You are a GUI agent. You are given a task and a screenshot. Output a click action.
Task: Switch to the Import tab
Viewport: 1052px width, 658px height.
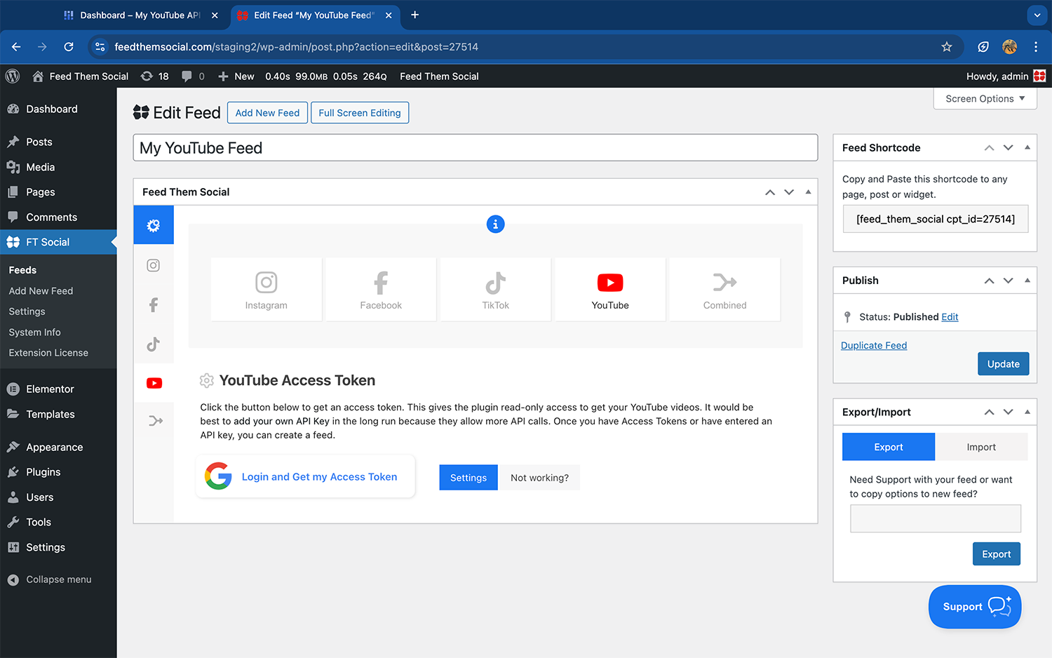pos(981,447)
